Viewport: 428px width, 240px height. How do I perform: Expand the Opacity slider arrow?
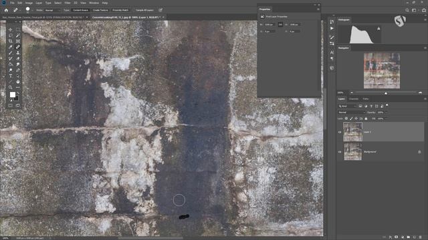[386, 113]
